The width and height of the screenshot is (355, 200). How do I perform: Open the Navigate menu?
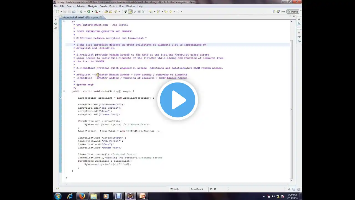coord(93,6)
